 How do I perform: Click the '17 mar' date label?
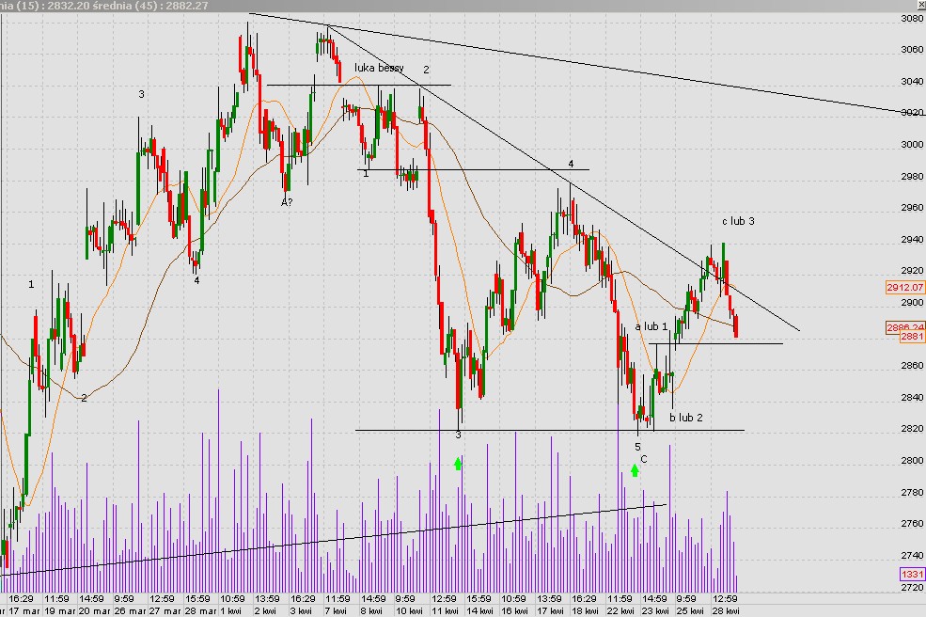24,611
